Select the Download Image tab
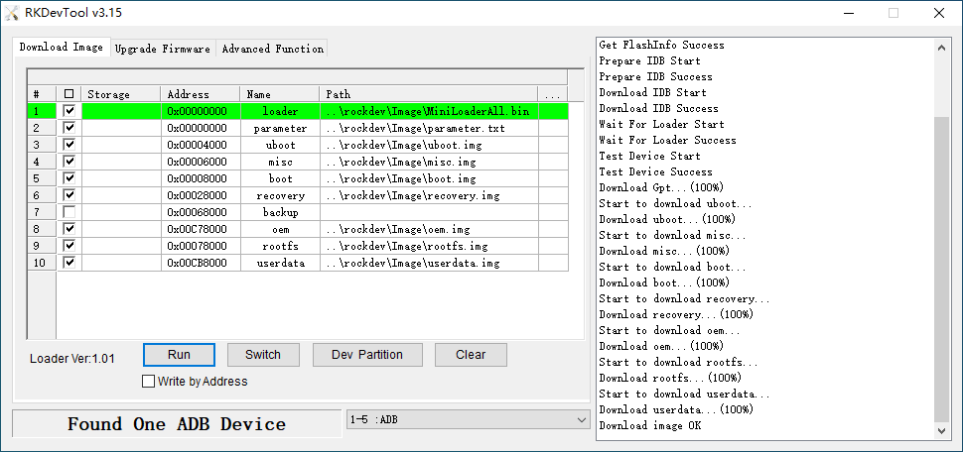This screenshot has width=963, height=452. pyautogui.click(x=61, y=48)
